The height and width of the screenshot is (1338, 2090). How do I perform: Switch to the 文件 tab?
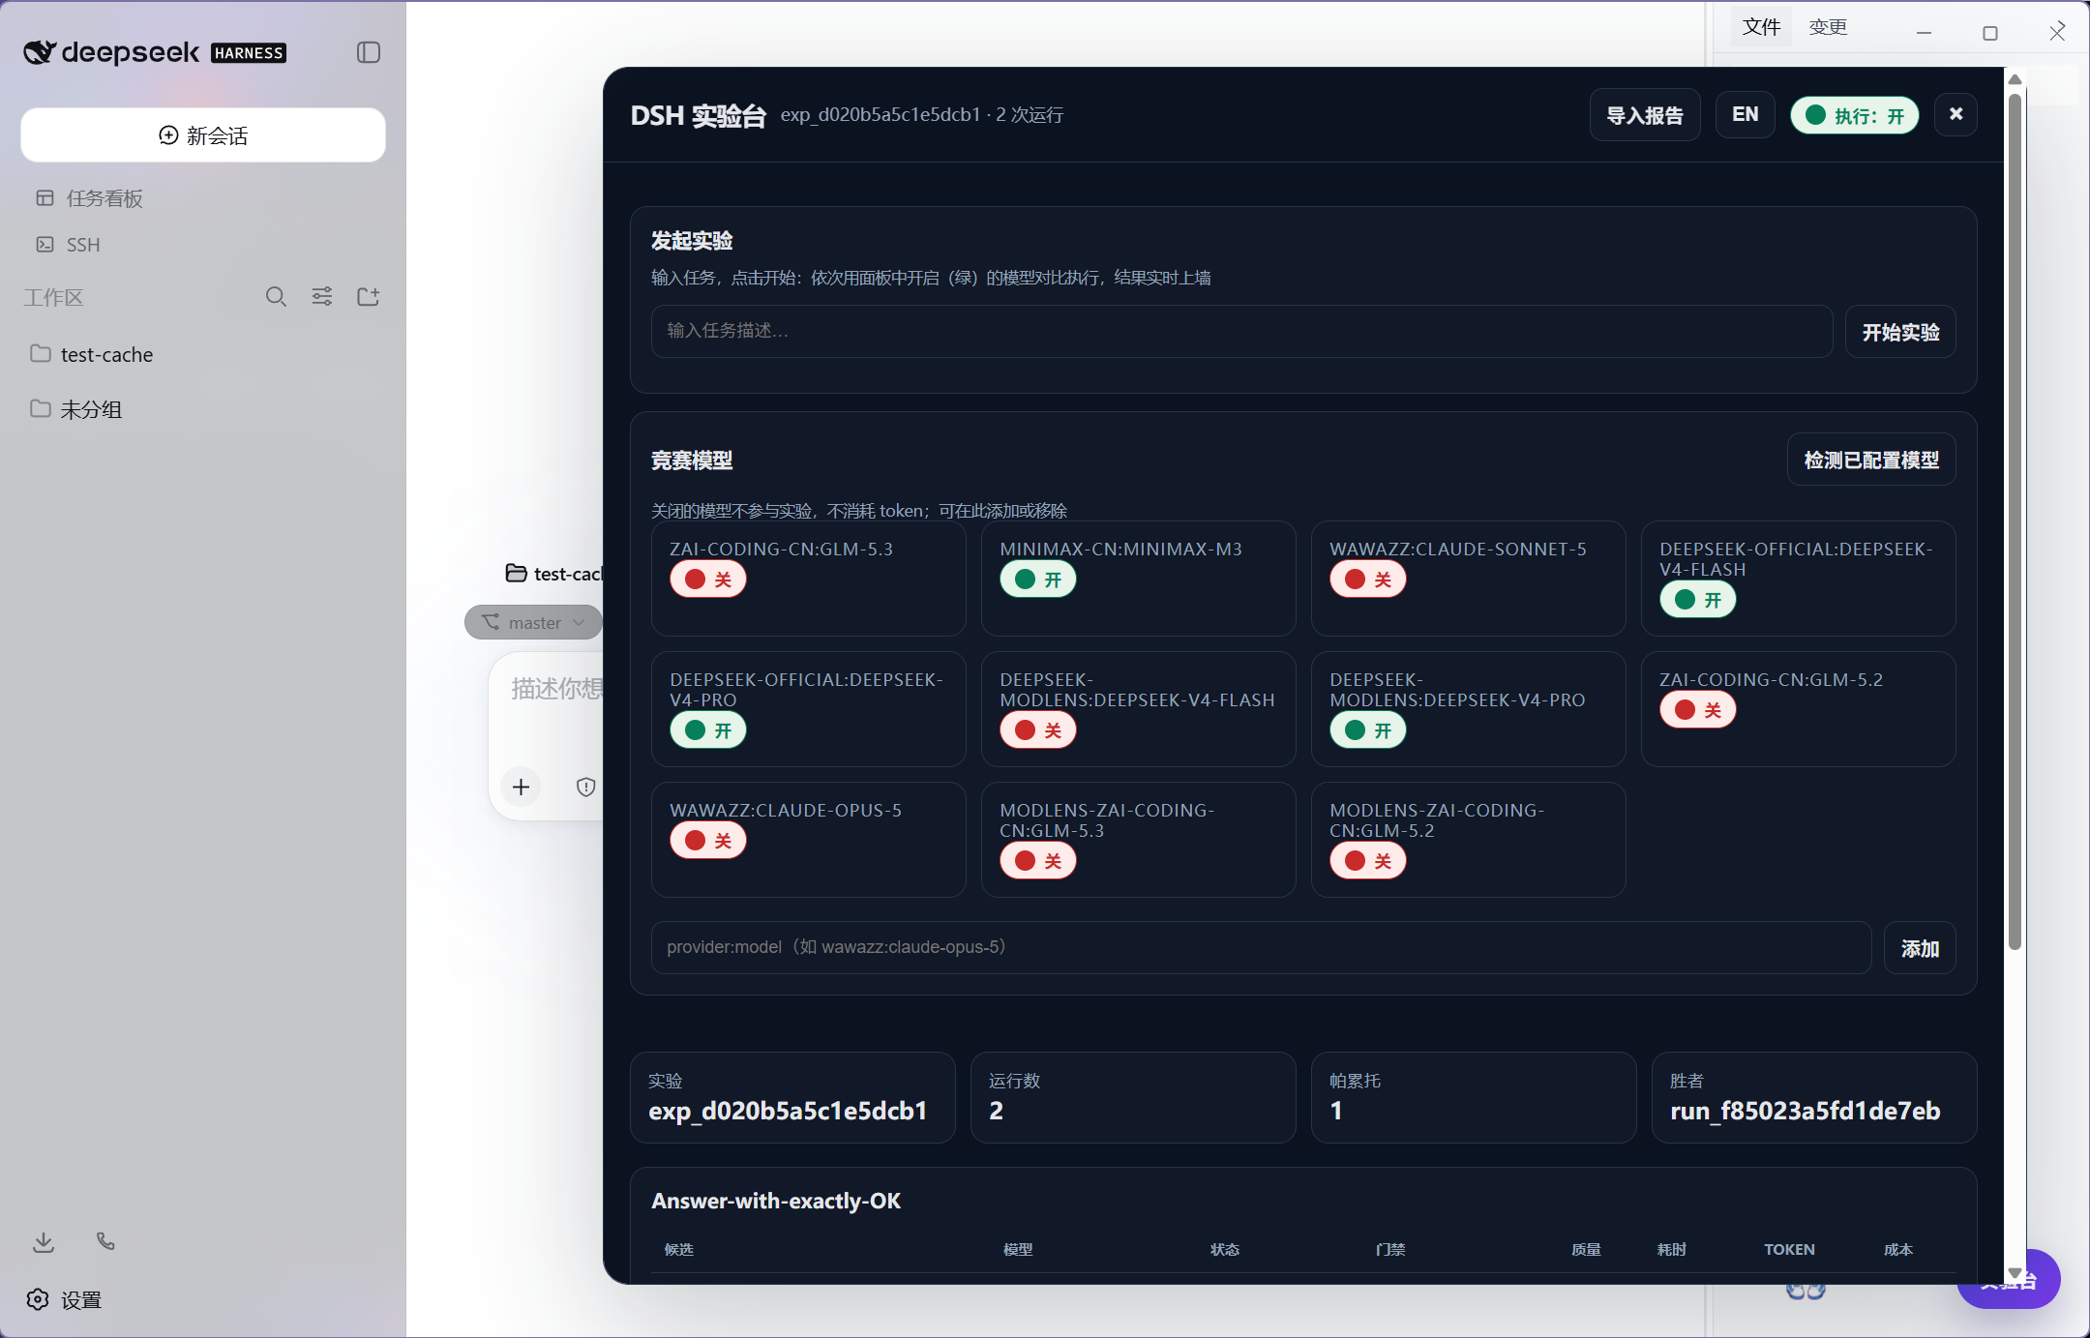[1761, 27]
